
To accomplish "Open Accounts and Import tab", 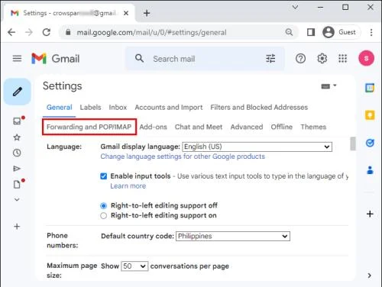I will pyautogui.click(x=169, y=108).
